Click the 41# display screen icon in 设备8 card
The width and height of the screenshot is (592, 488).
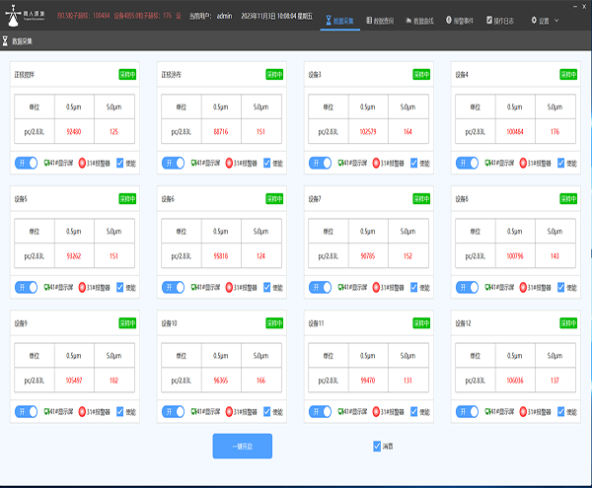pos(487,287)
